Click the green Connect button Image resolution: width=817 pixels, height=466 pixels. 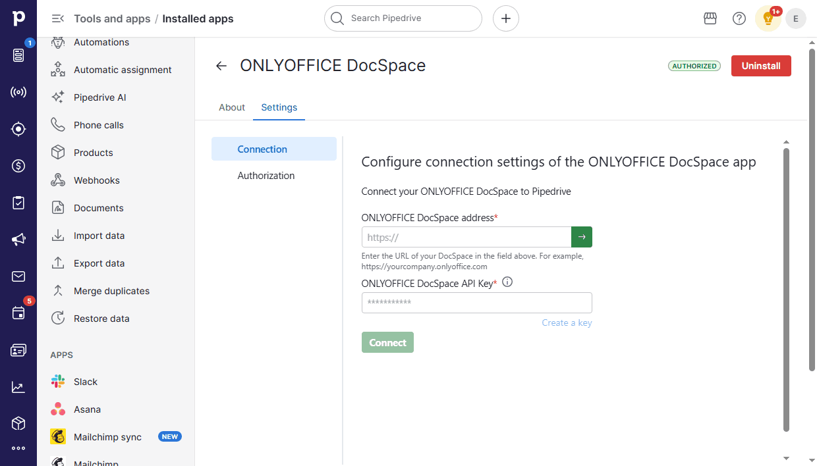(387, 342)
